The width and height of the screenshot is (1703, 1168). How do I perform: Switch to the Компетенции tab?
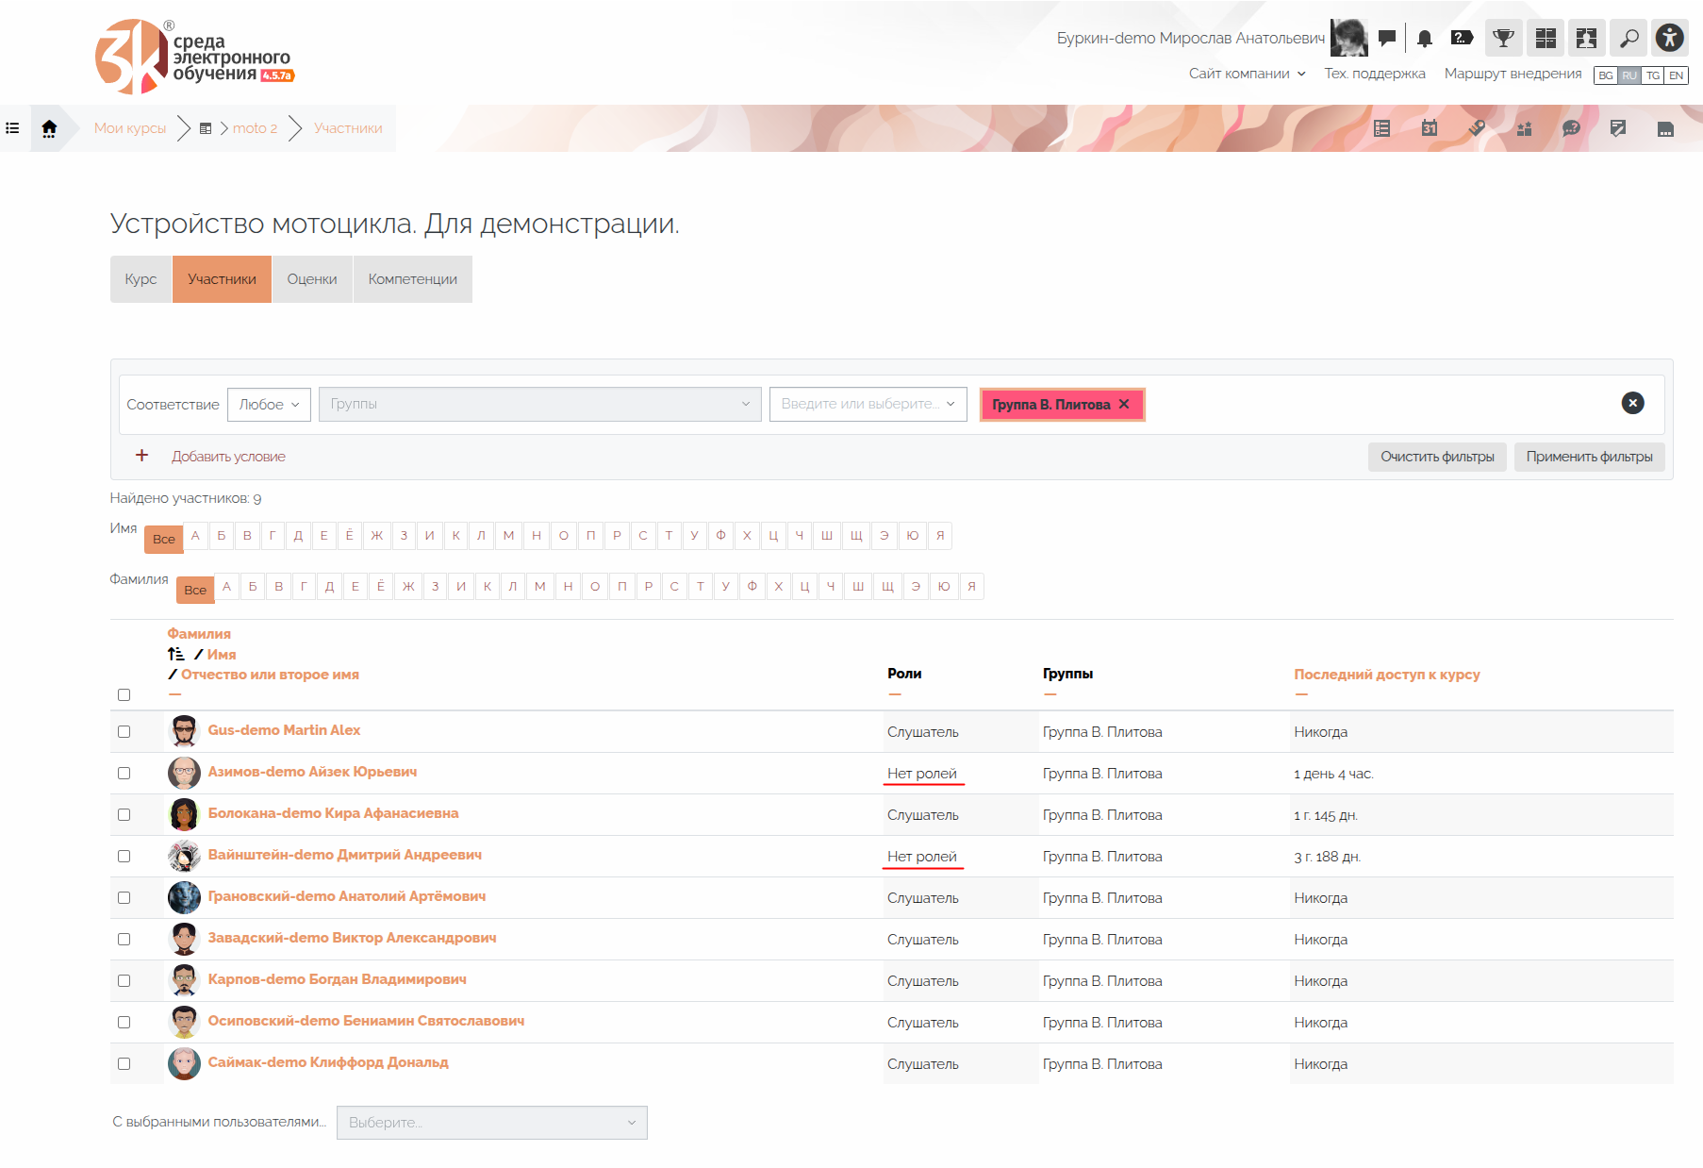click(x=412, y=279)
